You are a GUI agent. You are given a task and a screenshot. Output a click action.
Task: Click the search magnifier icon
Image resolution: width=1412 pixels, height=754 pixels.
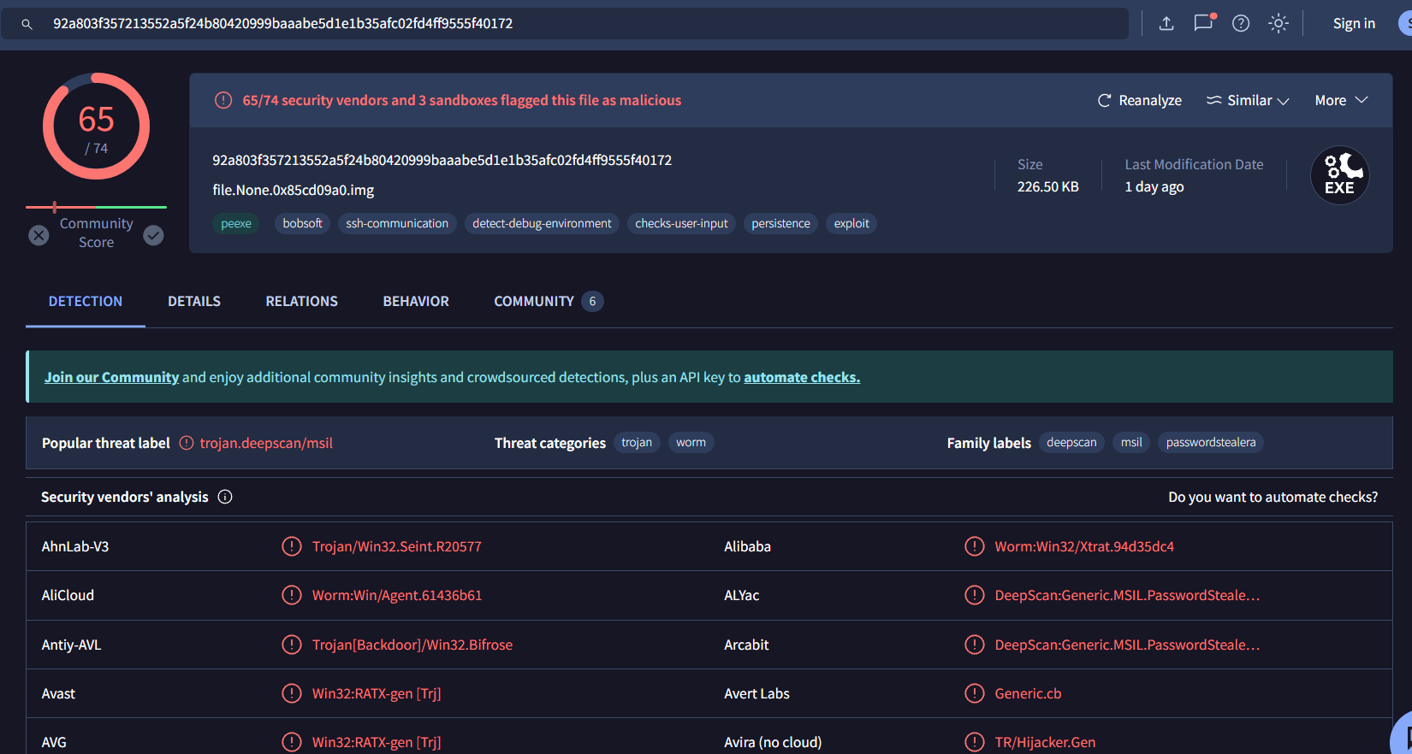(x=27, y=24)
